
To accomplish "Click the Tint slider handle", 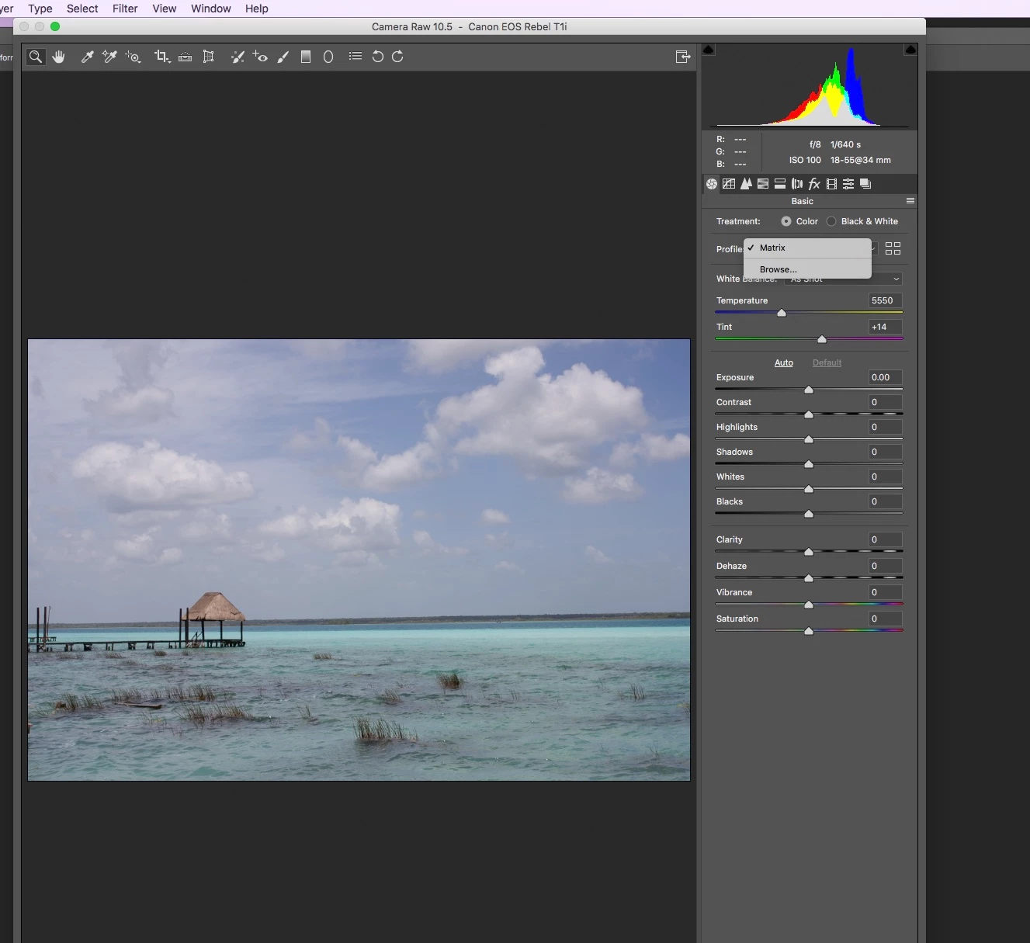I will (822, 339).
